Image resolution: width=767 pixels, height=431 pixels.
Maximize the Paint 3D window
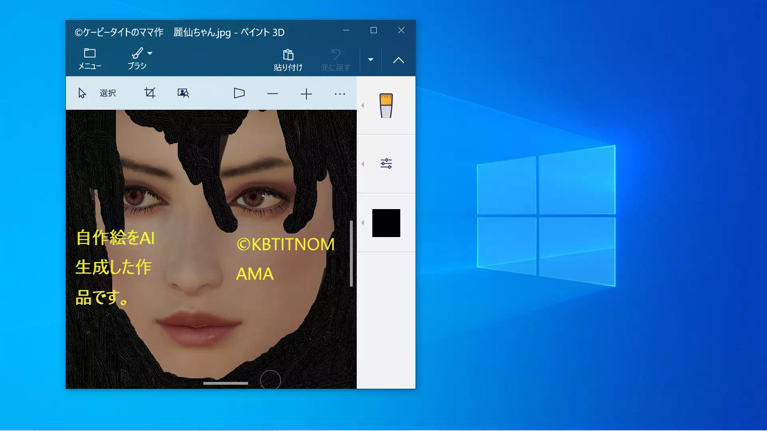pos(374,30)
